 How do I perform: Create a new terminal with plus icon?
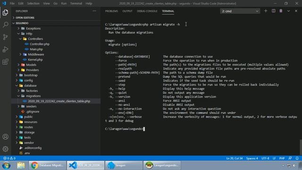click(266, 11)
